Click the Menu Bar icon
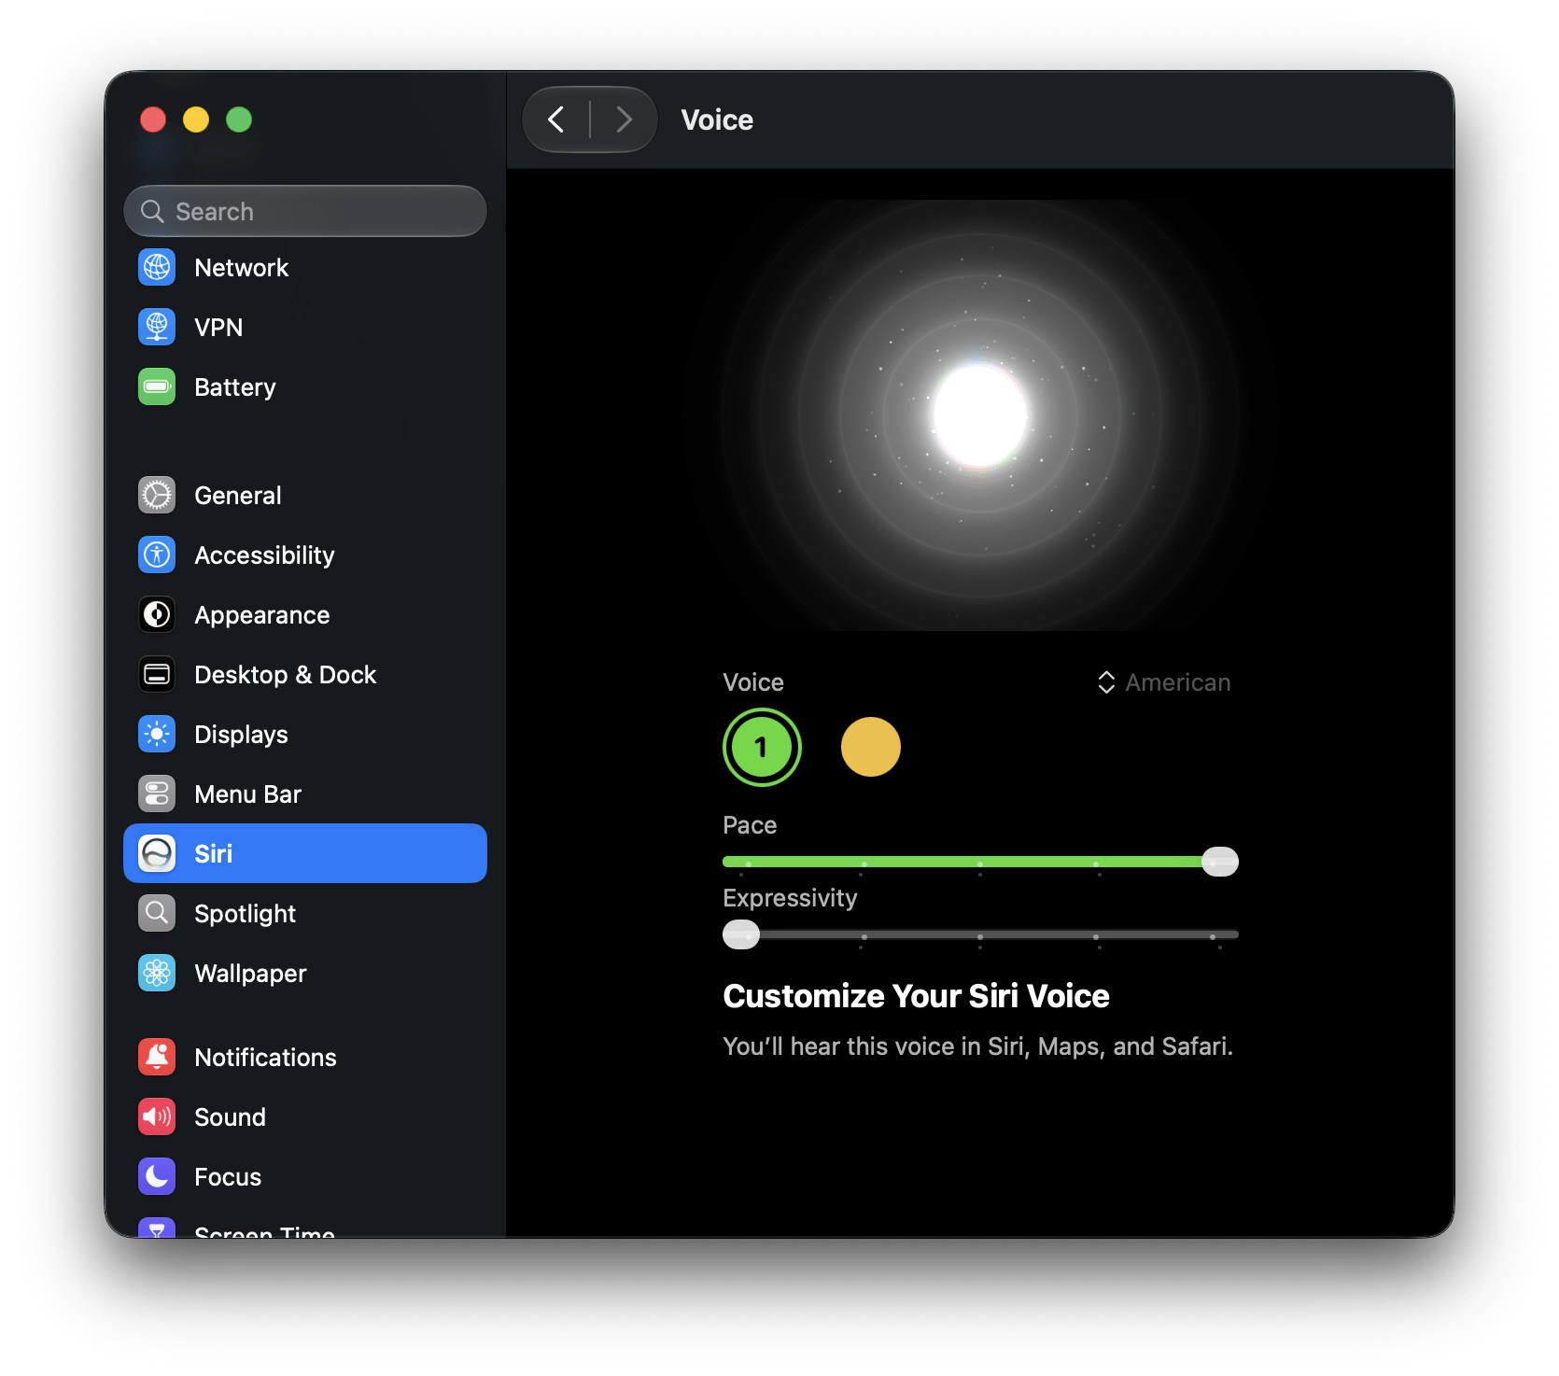Screen dimensions: 1559x1376 (x=157, y=794)
